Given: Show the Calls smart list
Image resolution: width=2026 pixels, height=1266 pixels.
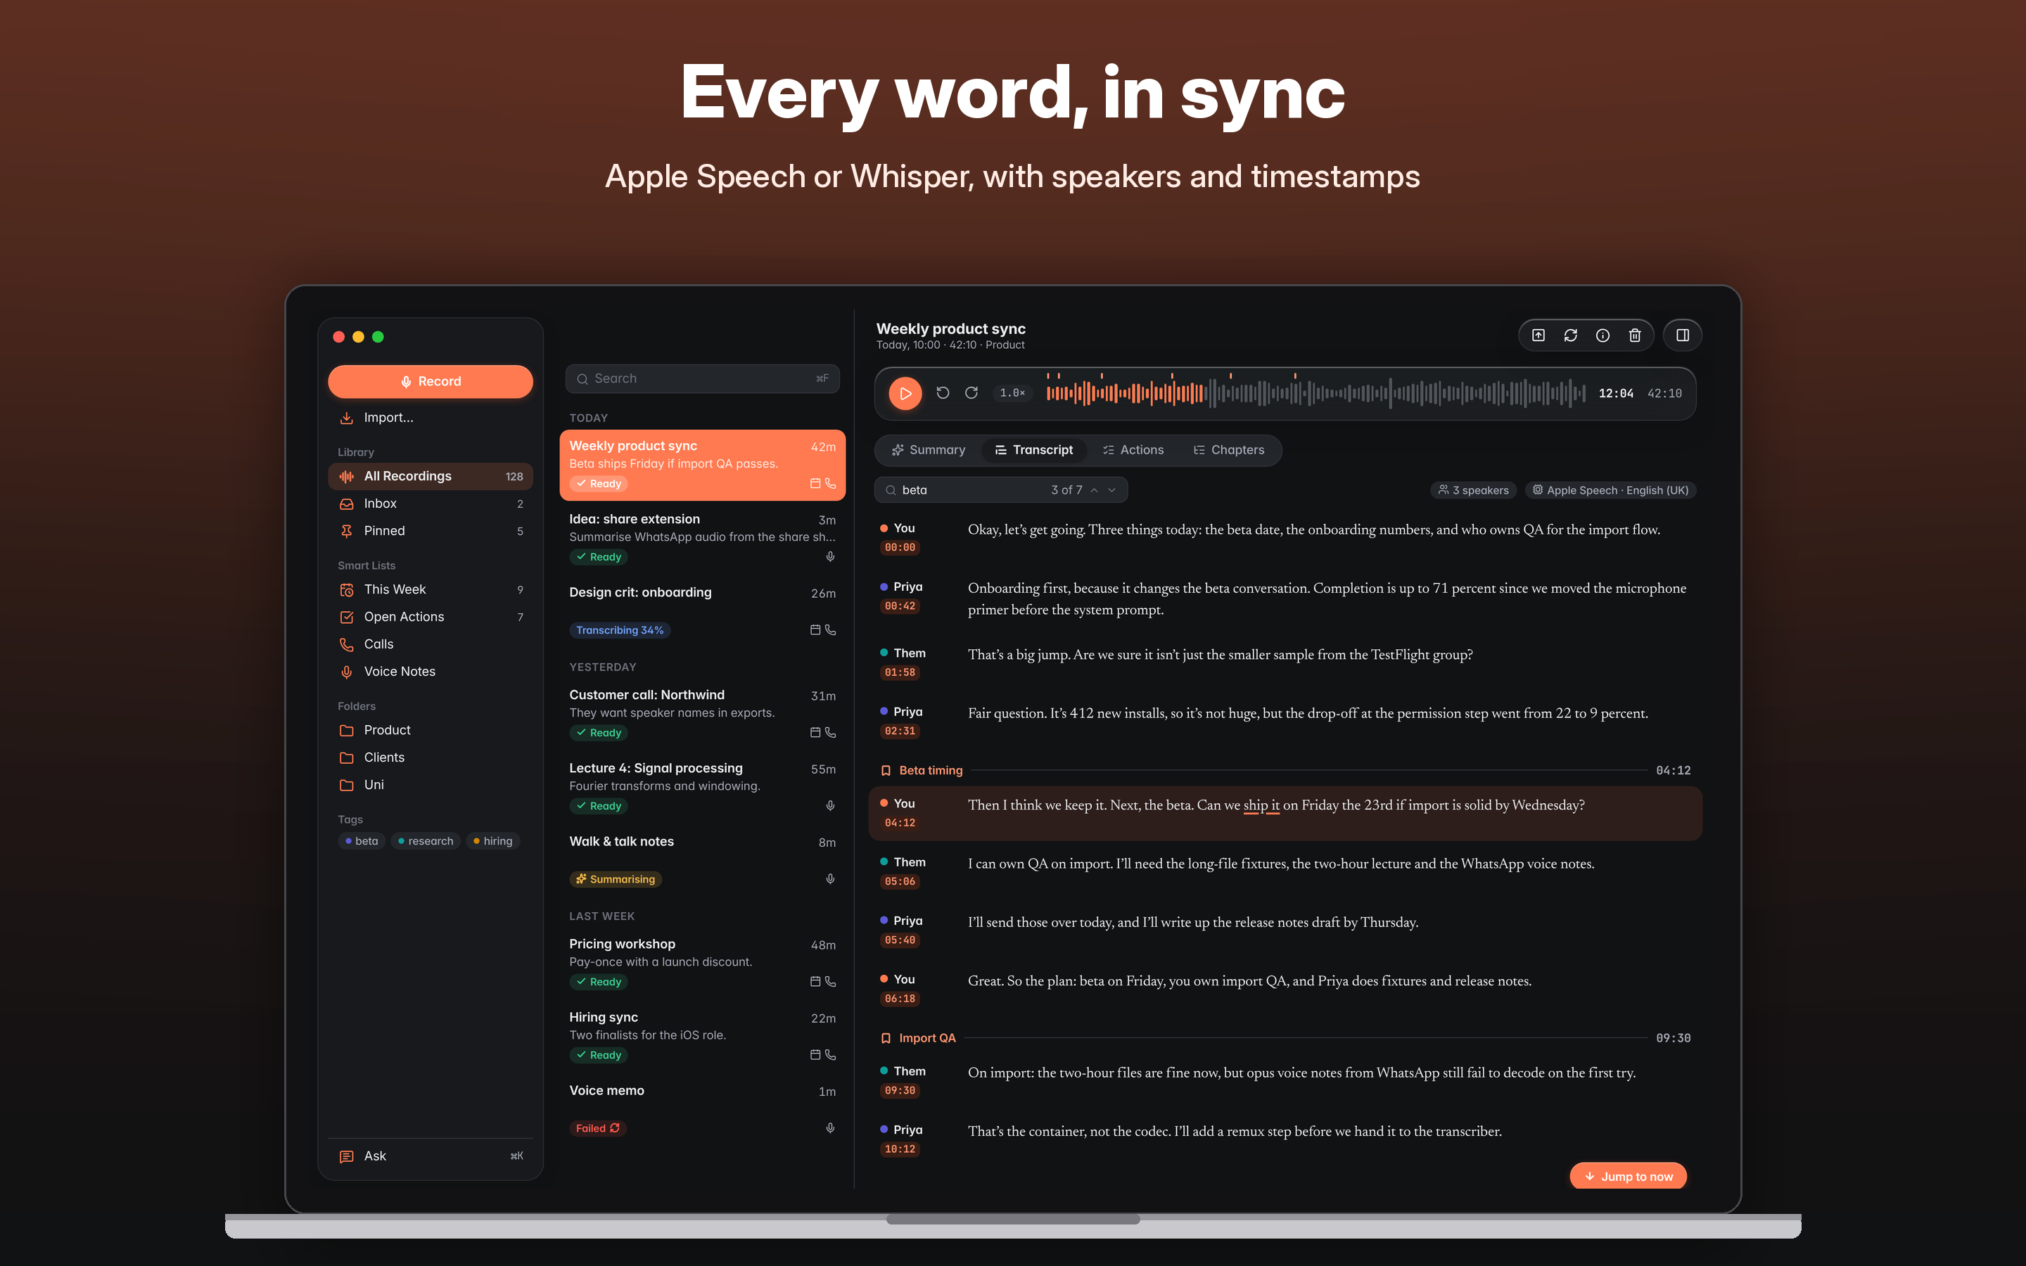Looking at the screenshot, I should click(431, 644).
